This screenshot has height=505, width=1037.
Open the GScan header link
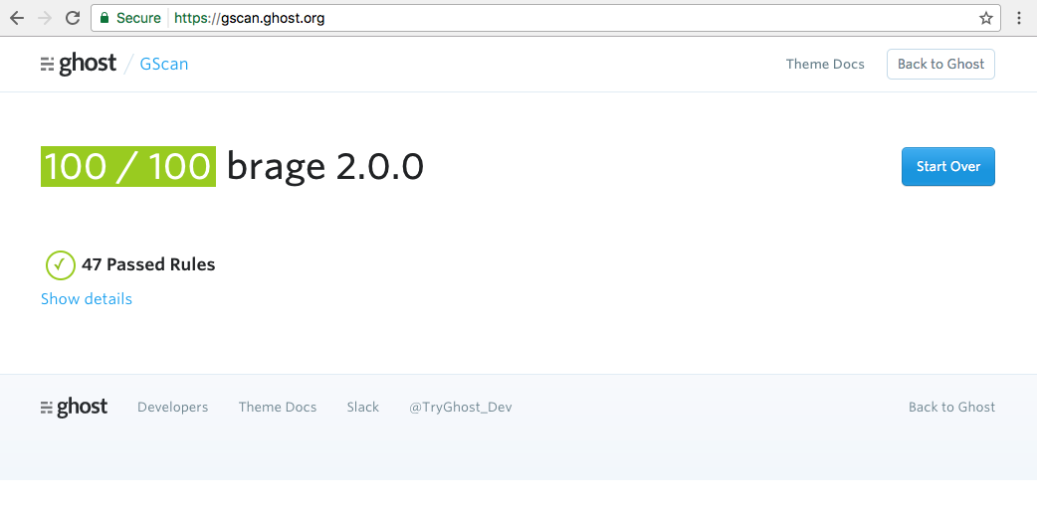[164, 64]
